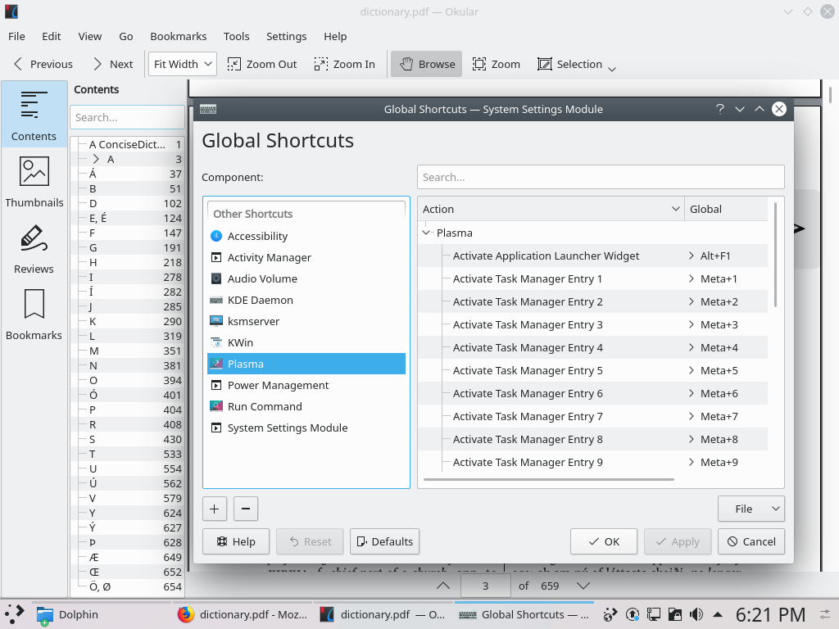Confirm with the OK button
The width and height of the screenshot is (839, 629).
(x=604, y=542)
